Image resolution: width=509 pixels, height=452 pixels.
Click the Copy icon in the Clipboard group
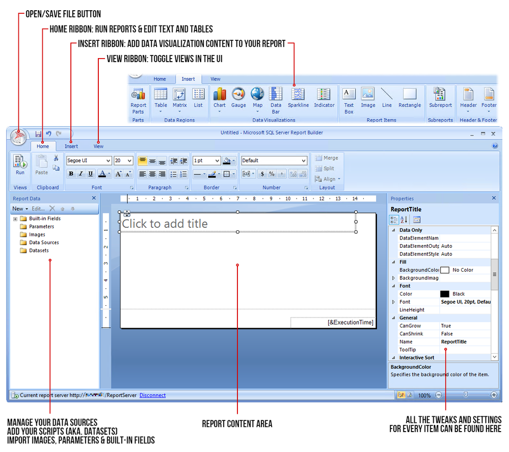tap(56, 168)
